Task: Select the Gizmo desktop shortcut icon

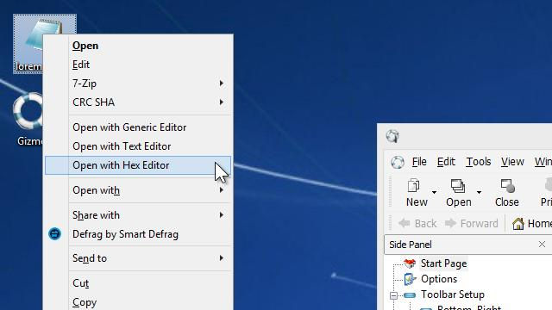Action: [28, 120]
